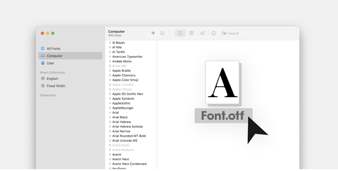Zoom the Font Book window
Viewport: 338px width, 171px height.
pos(53,33)
